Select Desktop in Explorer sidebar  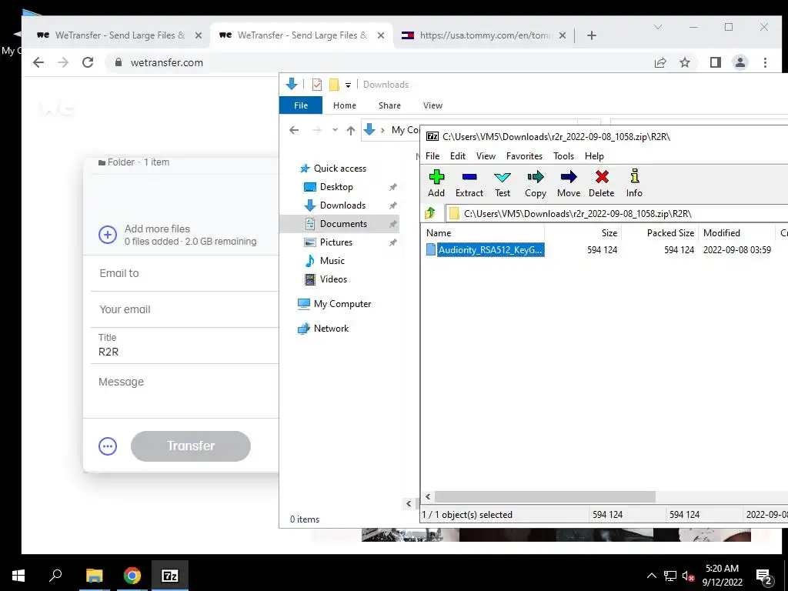click(x=336, y=187)
